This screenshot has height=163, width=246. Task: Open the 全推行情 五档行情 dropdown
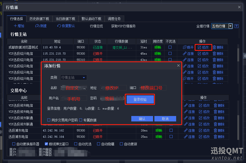pos(222,26)
